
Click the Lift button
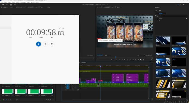[133, 60]
